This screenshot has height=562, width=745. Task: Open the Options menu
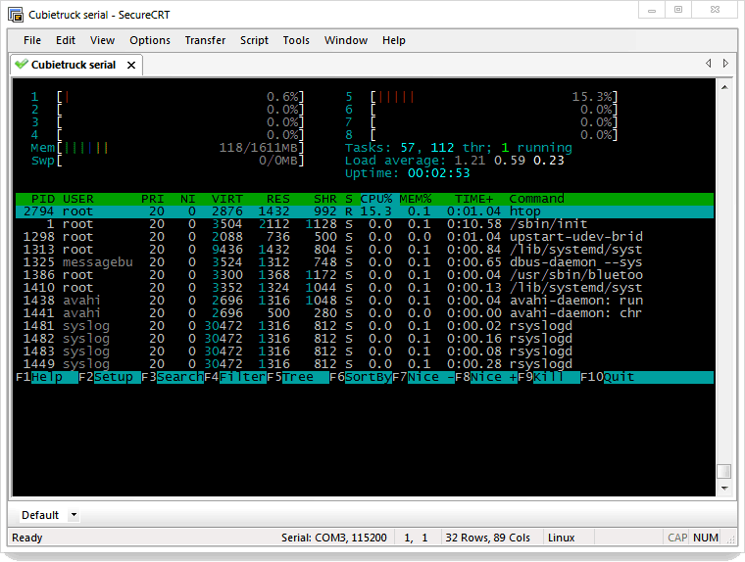pyautogui.click(x=150, y=40)
